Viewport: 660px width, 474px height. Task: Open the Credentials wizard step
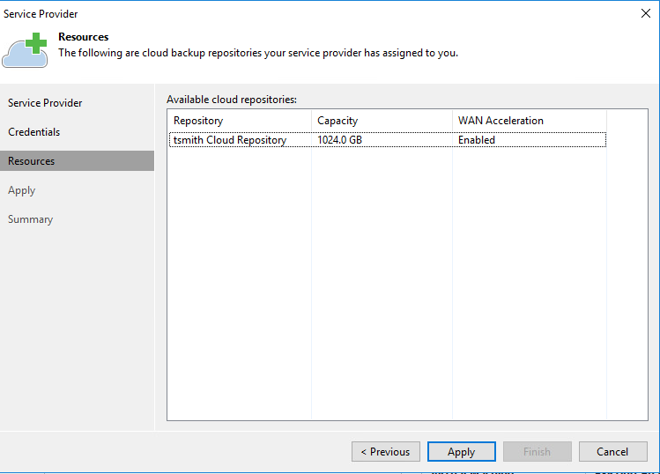(34, 132)
